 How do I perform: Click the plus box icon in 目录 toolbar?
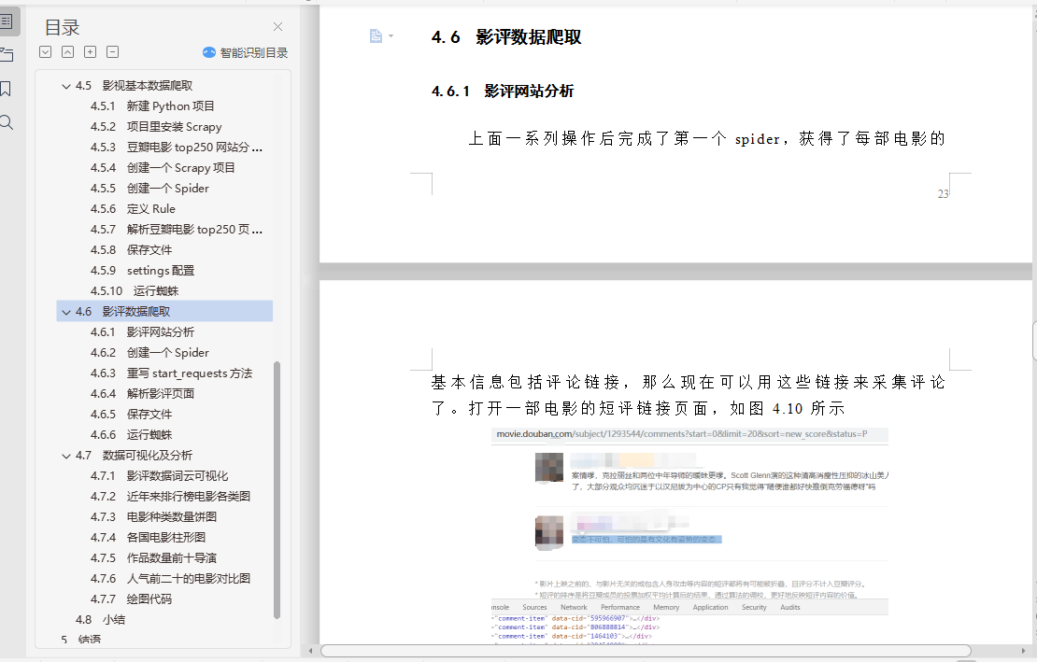(90, 51)
